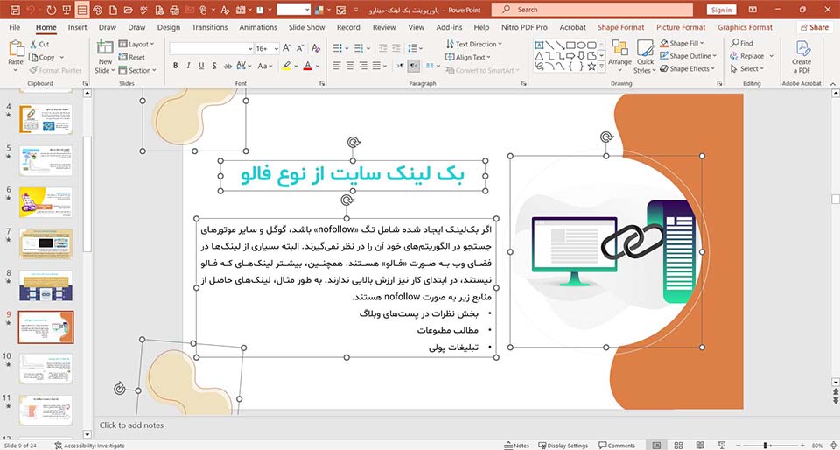Viewport: 840px width, 450px height.
Task: Switch to the Picture Format tab
Action: 681,27
